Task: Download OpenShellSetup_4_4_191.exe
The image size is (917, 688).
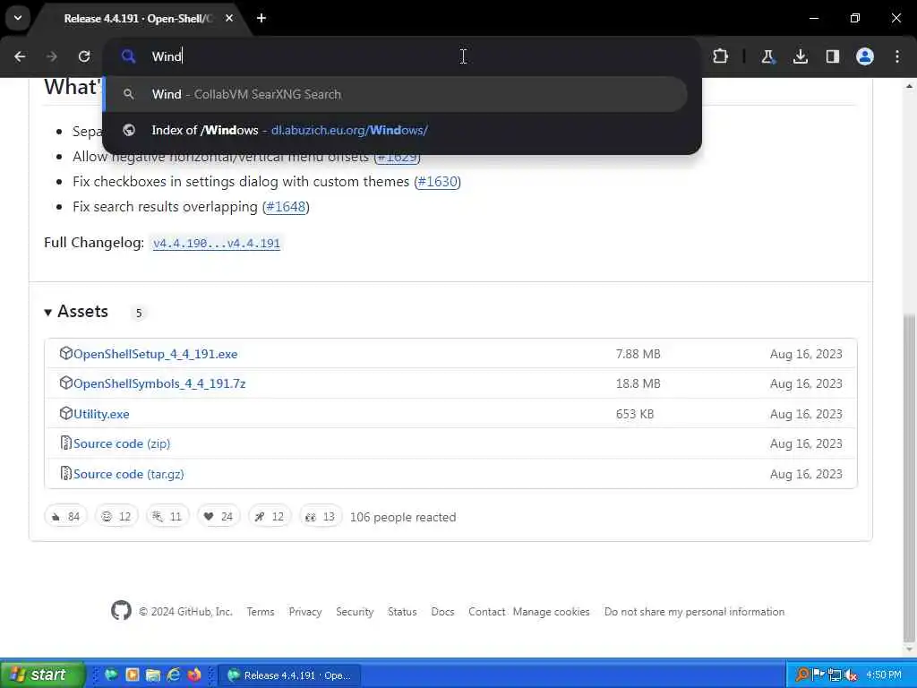Action: click(x=155, y=354)
